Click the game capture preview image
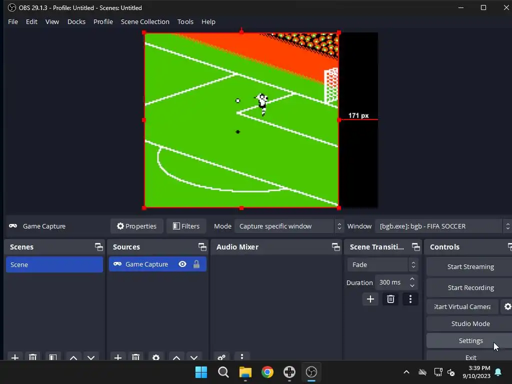 click(x=241, y=120)
